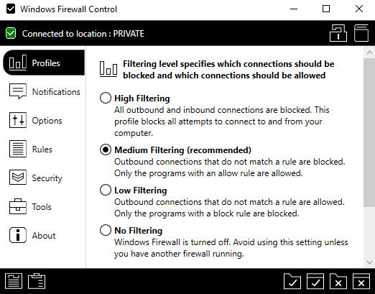The height and width of the screenshot is (294, 375).
Task: Switch to the Options tab
Action: [x=44, y=120]
